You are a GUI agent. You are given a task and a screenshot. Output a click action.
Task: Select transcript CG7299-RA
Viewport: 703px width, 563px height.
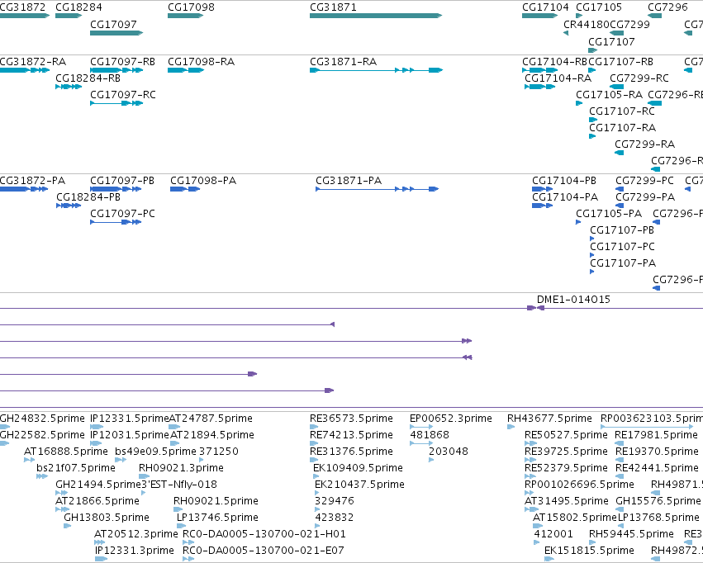[620, 154]
